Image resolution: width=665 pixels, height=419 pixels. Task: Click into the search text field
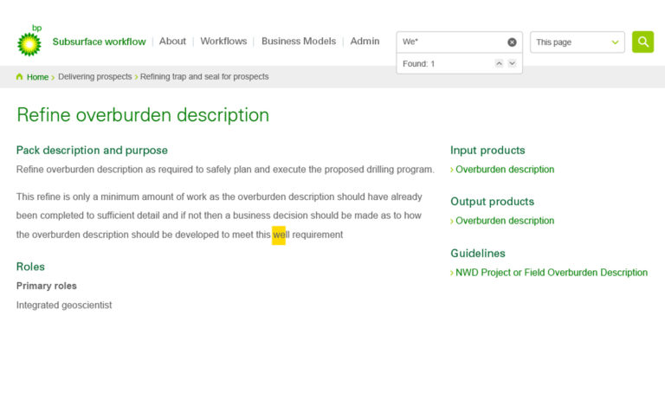point(452,42)
